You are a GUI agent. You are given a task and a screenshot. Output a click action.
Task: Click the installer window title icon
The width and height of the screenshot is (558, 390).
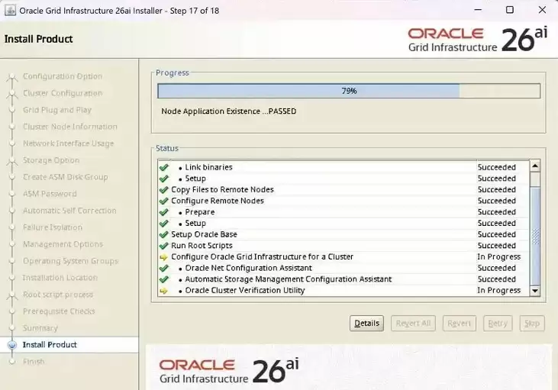point(10,11)
